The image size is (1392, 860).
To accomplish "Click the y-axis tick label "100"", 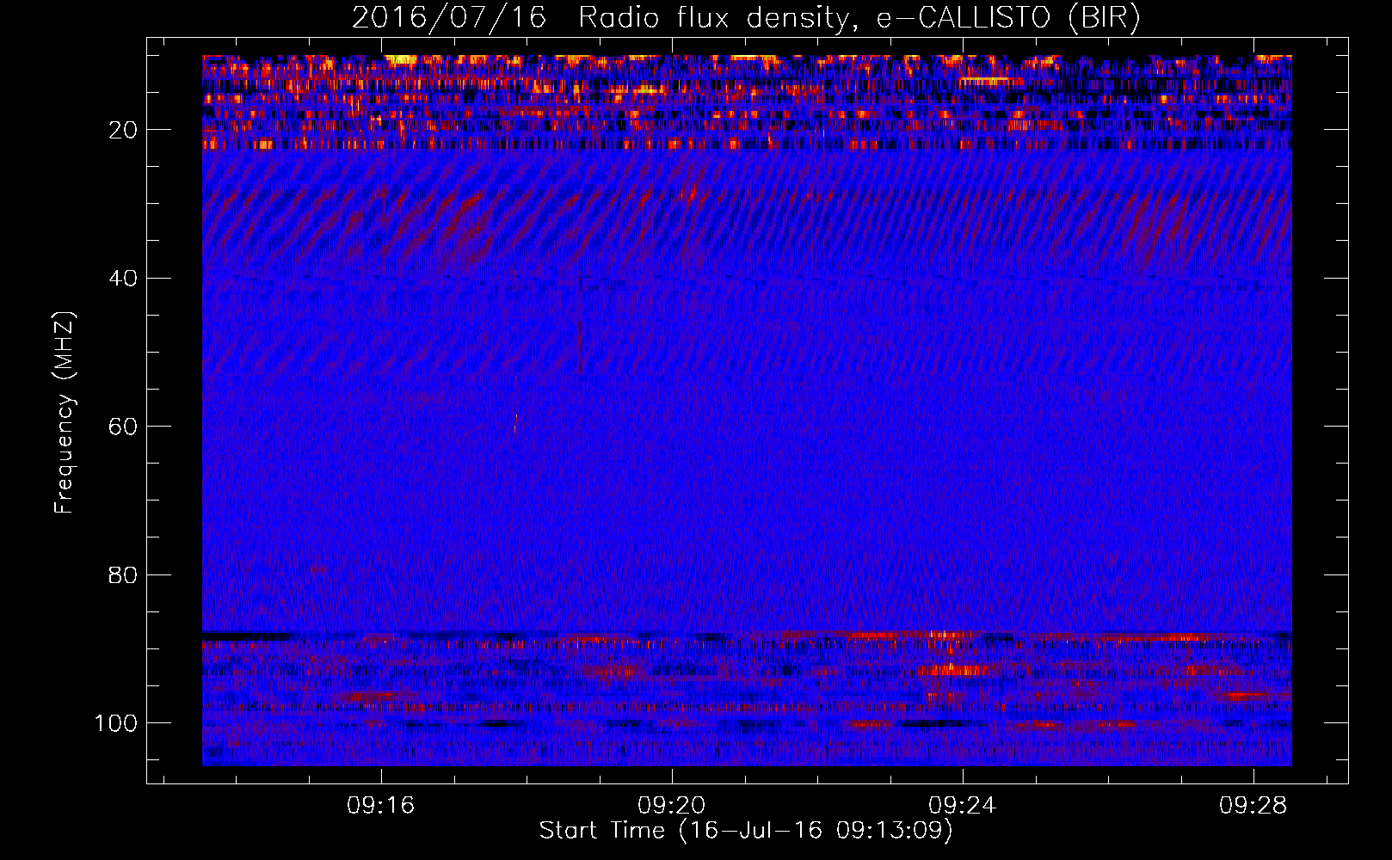I will point(116,722).
